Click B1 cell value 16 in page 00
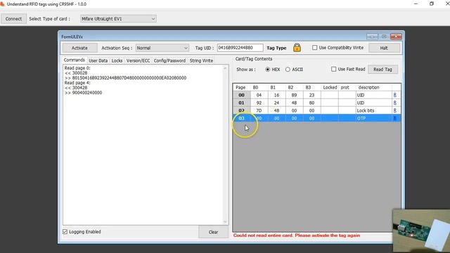The width and height of the screenshot is (450, 253). [276, 95]
